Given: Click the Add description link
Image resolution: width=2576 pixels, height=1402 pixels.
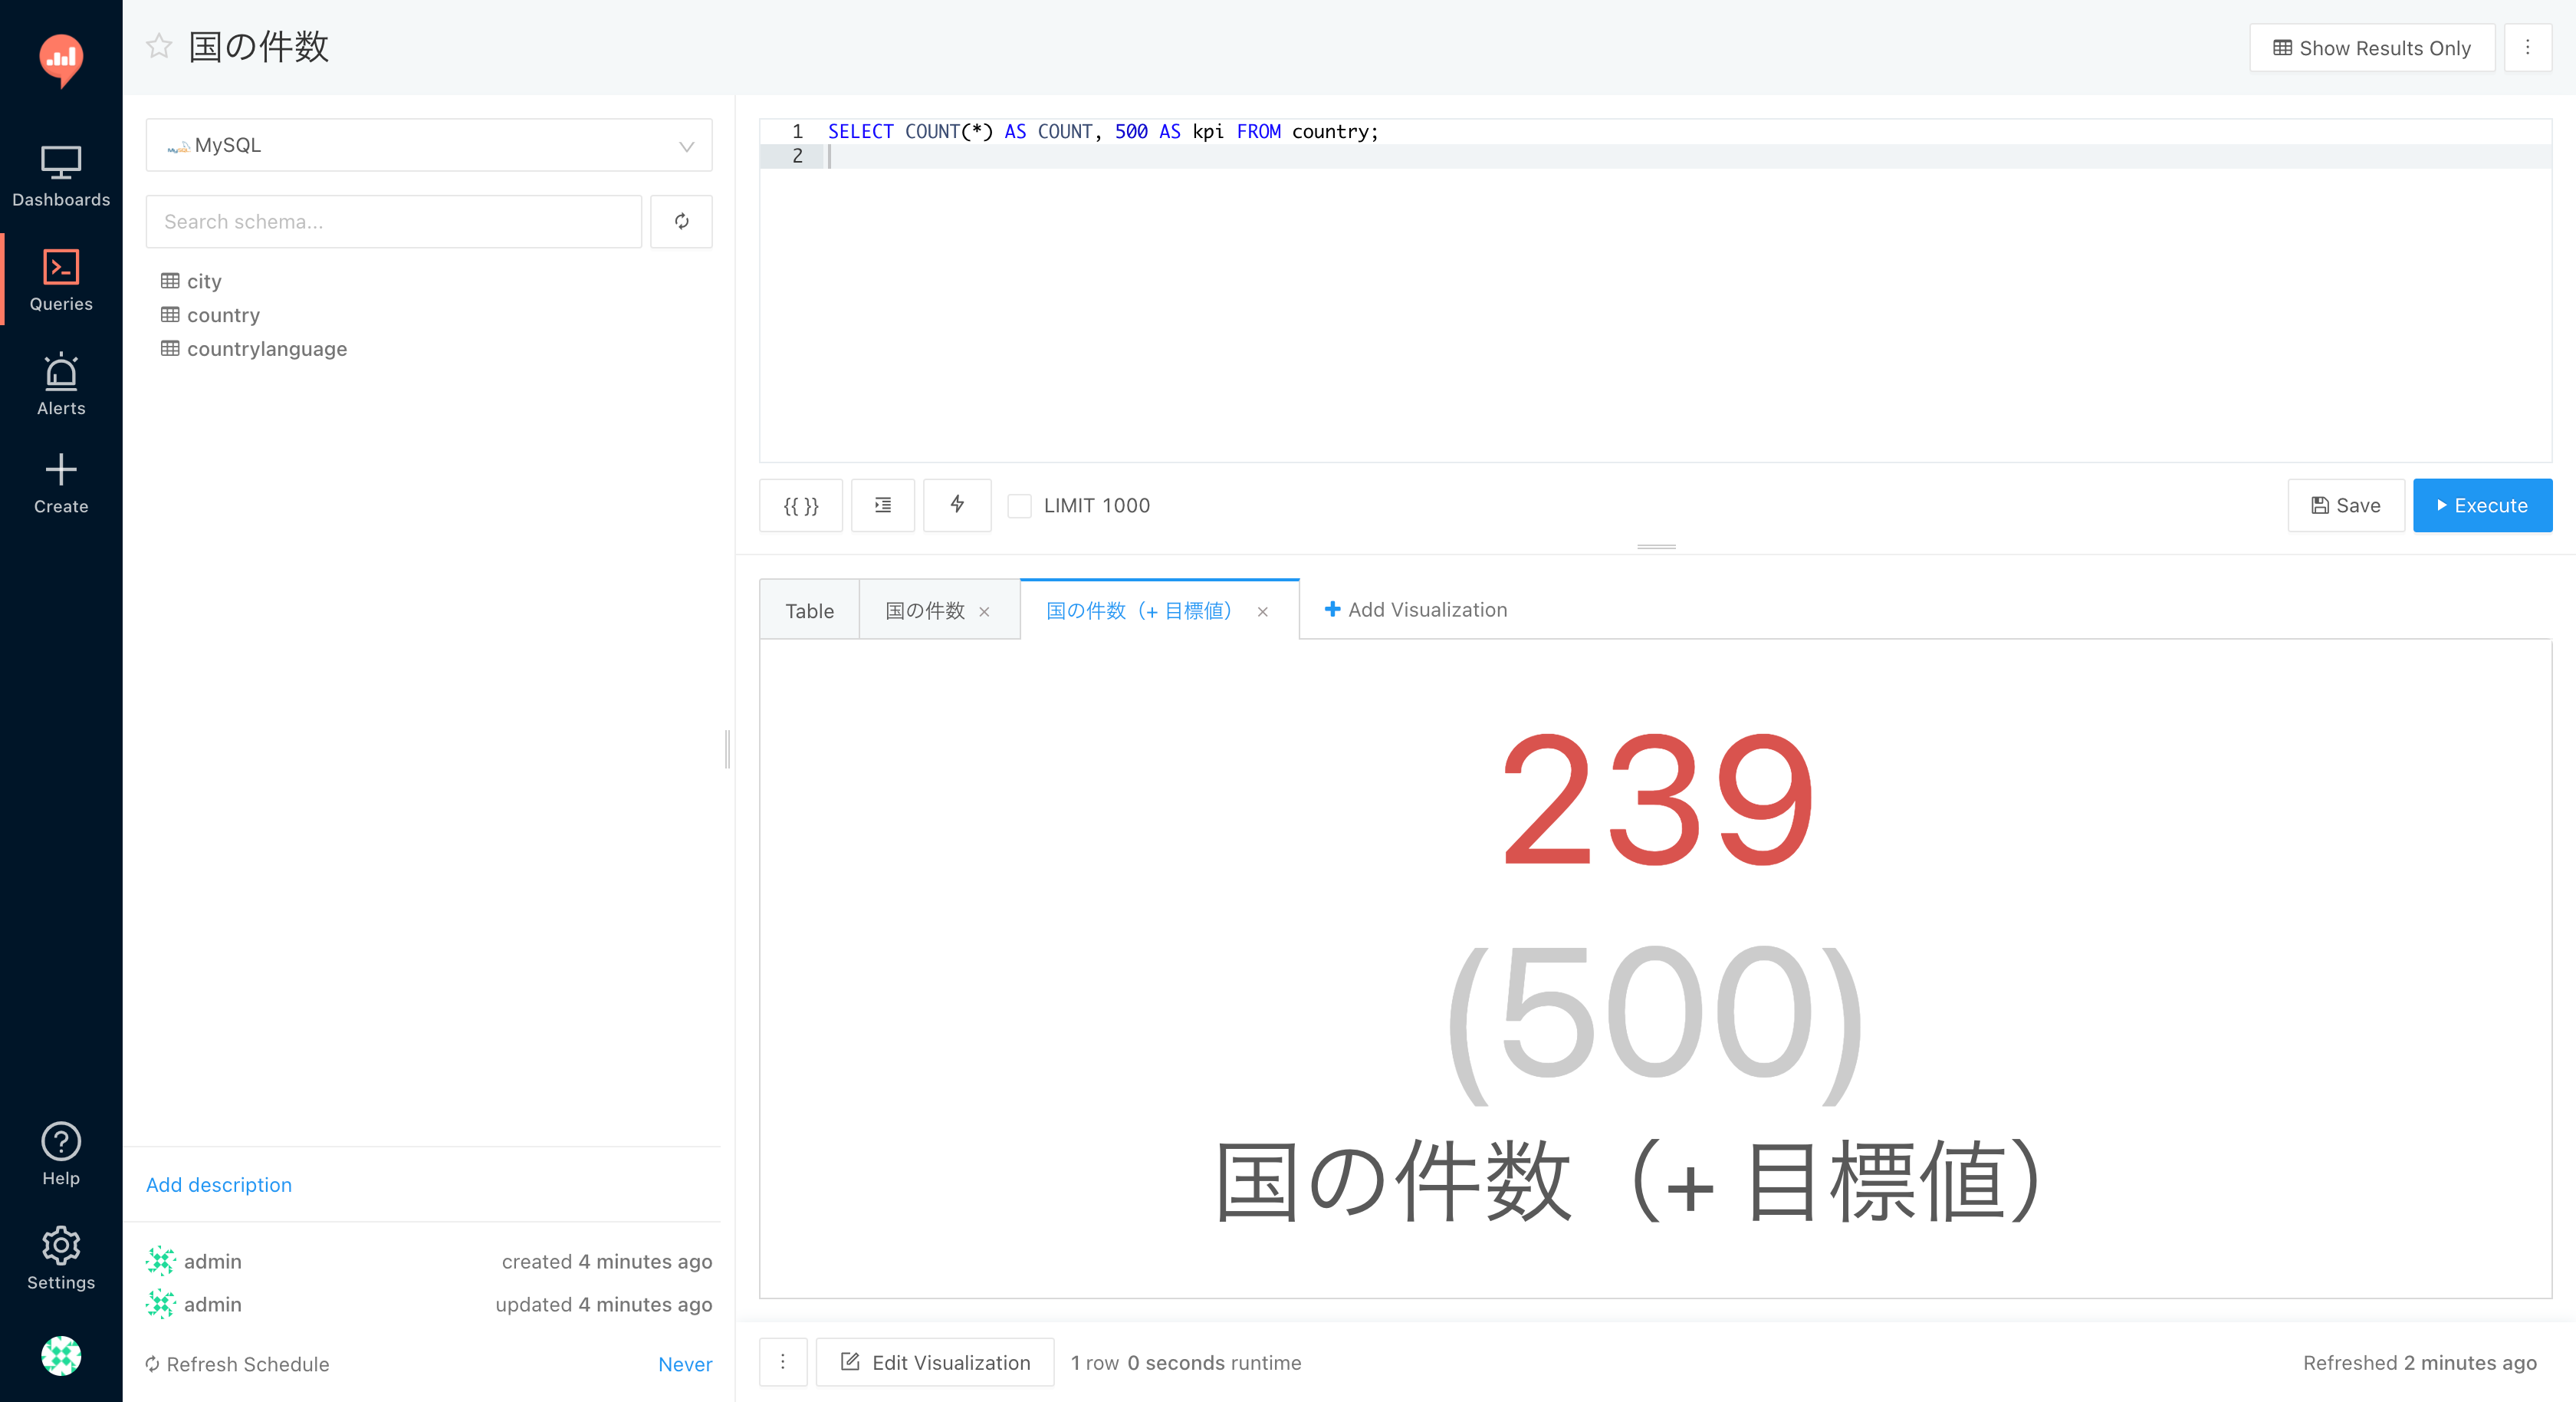Looking at the screenshot, I should coord(218,1183).
